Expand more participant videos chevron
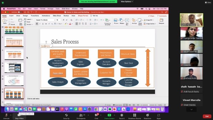 point(192,109)
